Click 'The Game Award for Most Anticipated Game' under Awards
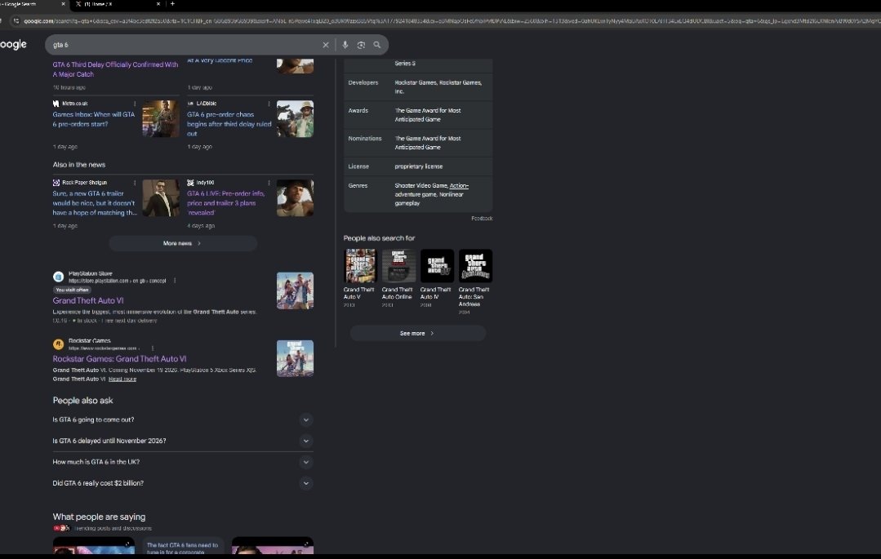The width and height of the screenshot is (881, 559). (x=428, y=115)
